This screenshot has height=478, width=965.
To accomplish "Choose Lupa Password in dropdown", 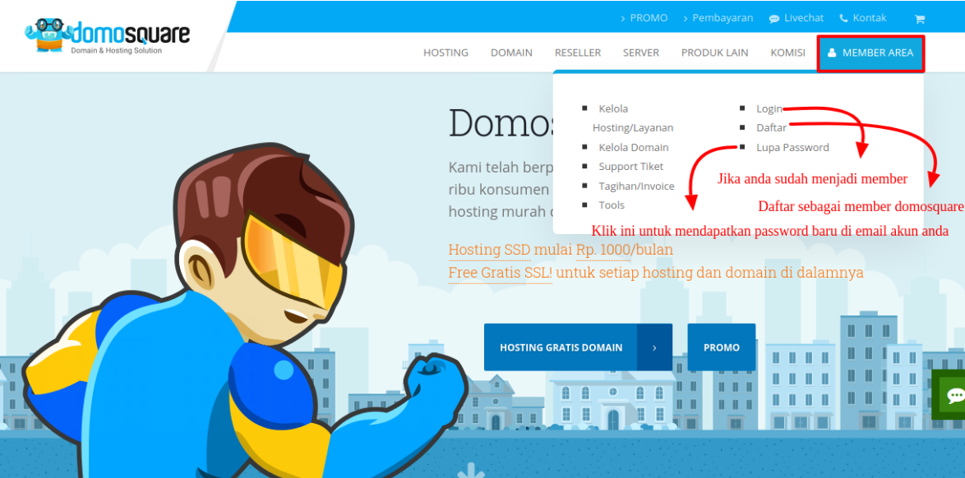I will 792,148.
